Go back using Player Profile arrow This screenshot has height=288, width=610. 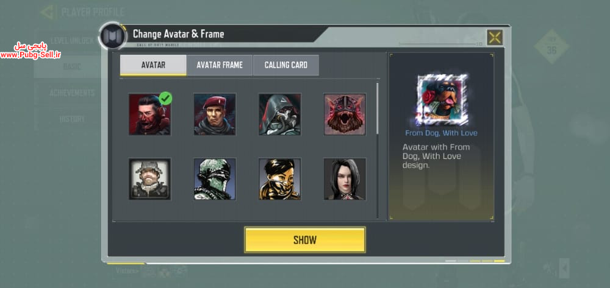[48, 12]
